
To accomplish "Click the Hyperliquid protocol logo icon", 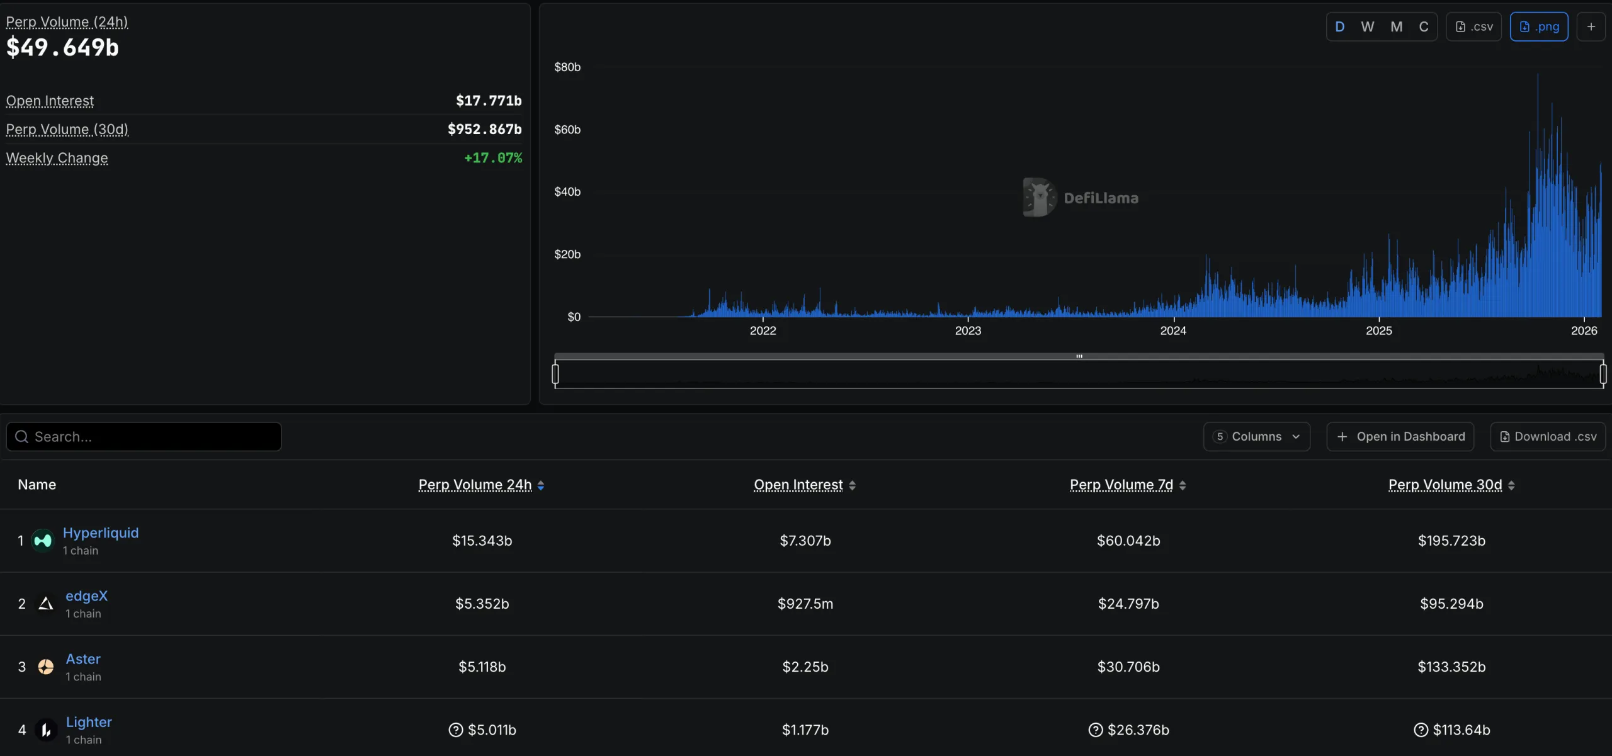I will click(43, 541).
